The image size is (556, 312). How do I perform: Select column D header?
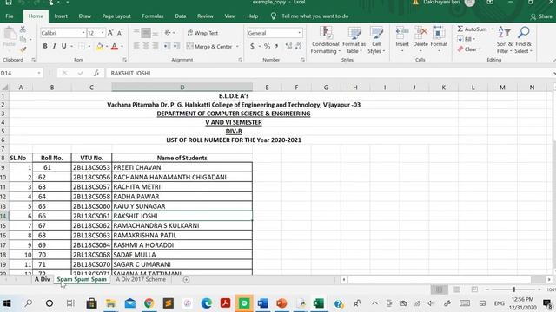pyautogui.click(x=182, y=88)
